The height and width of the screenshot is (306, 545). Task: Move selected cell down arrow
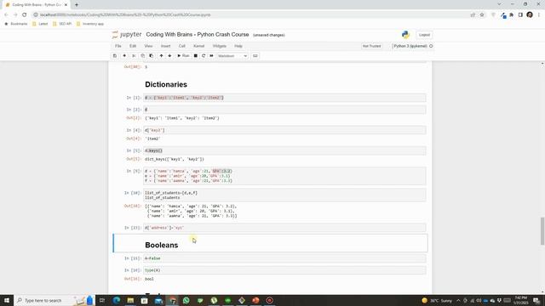tap(169, 56)
